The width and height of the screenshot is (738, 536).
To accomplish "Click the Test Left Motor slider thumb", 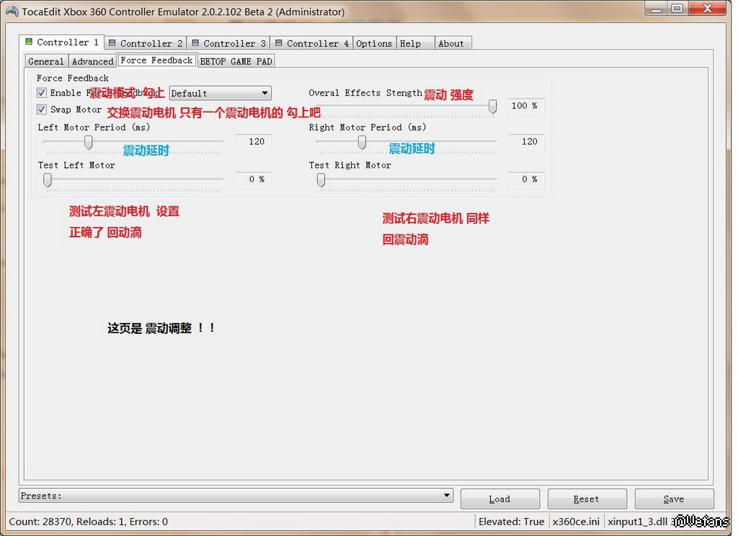I will pyautogui.click(x=47, y=179).
